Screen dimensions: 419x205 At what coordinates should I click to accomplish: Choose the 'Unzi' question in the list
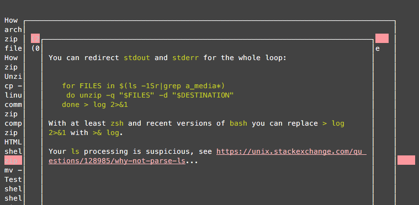click(x=13, y=77)
